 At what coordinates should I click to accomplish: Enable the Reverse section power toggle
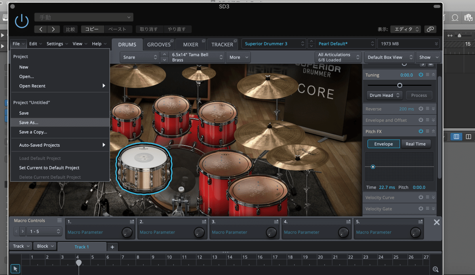pos(421,109)
